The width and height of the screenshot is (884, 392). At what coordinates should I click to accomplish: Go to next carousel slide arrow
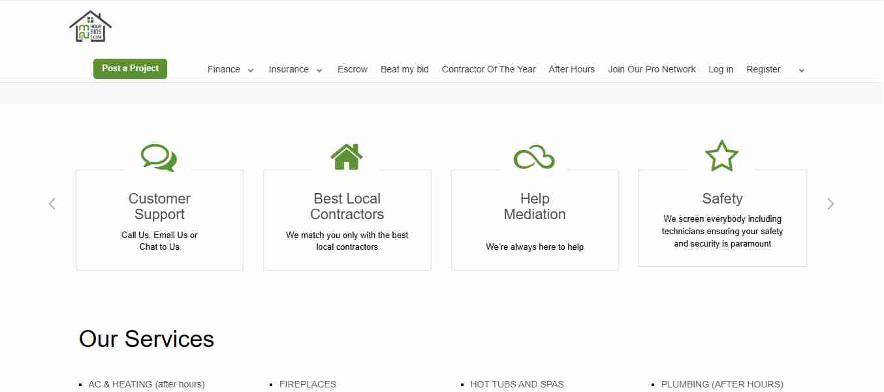(830, 204)
